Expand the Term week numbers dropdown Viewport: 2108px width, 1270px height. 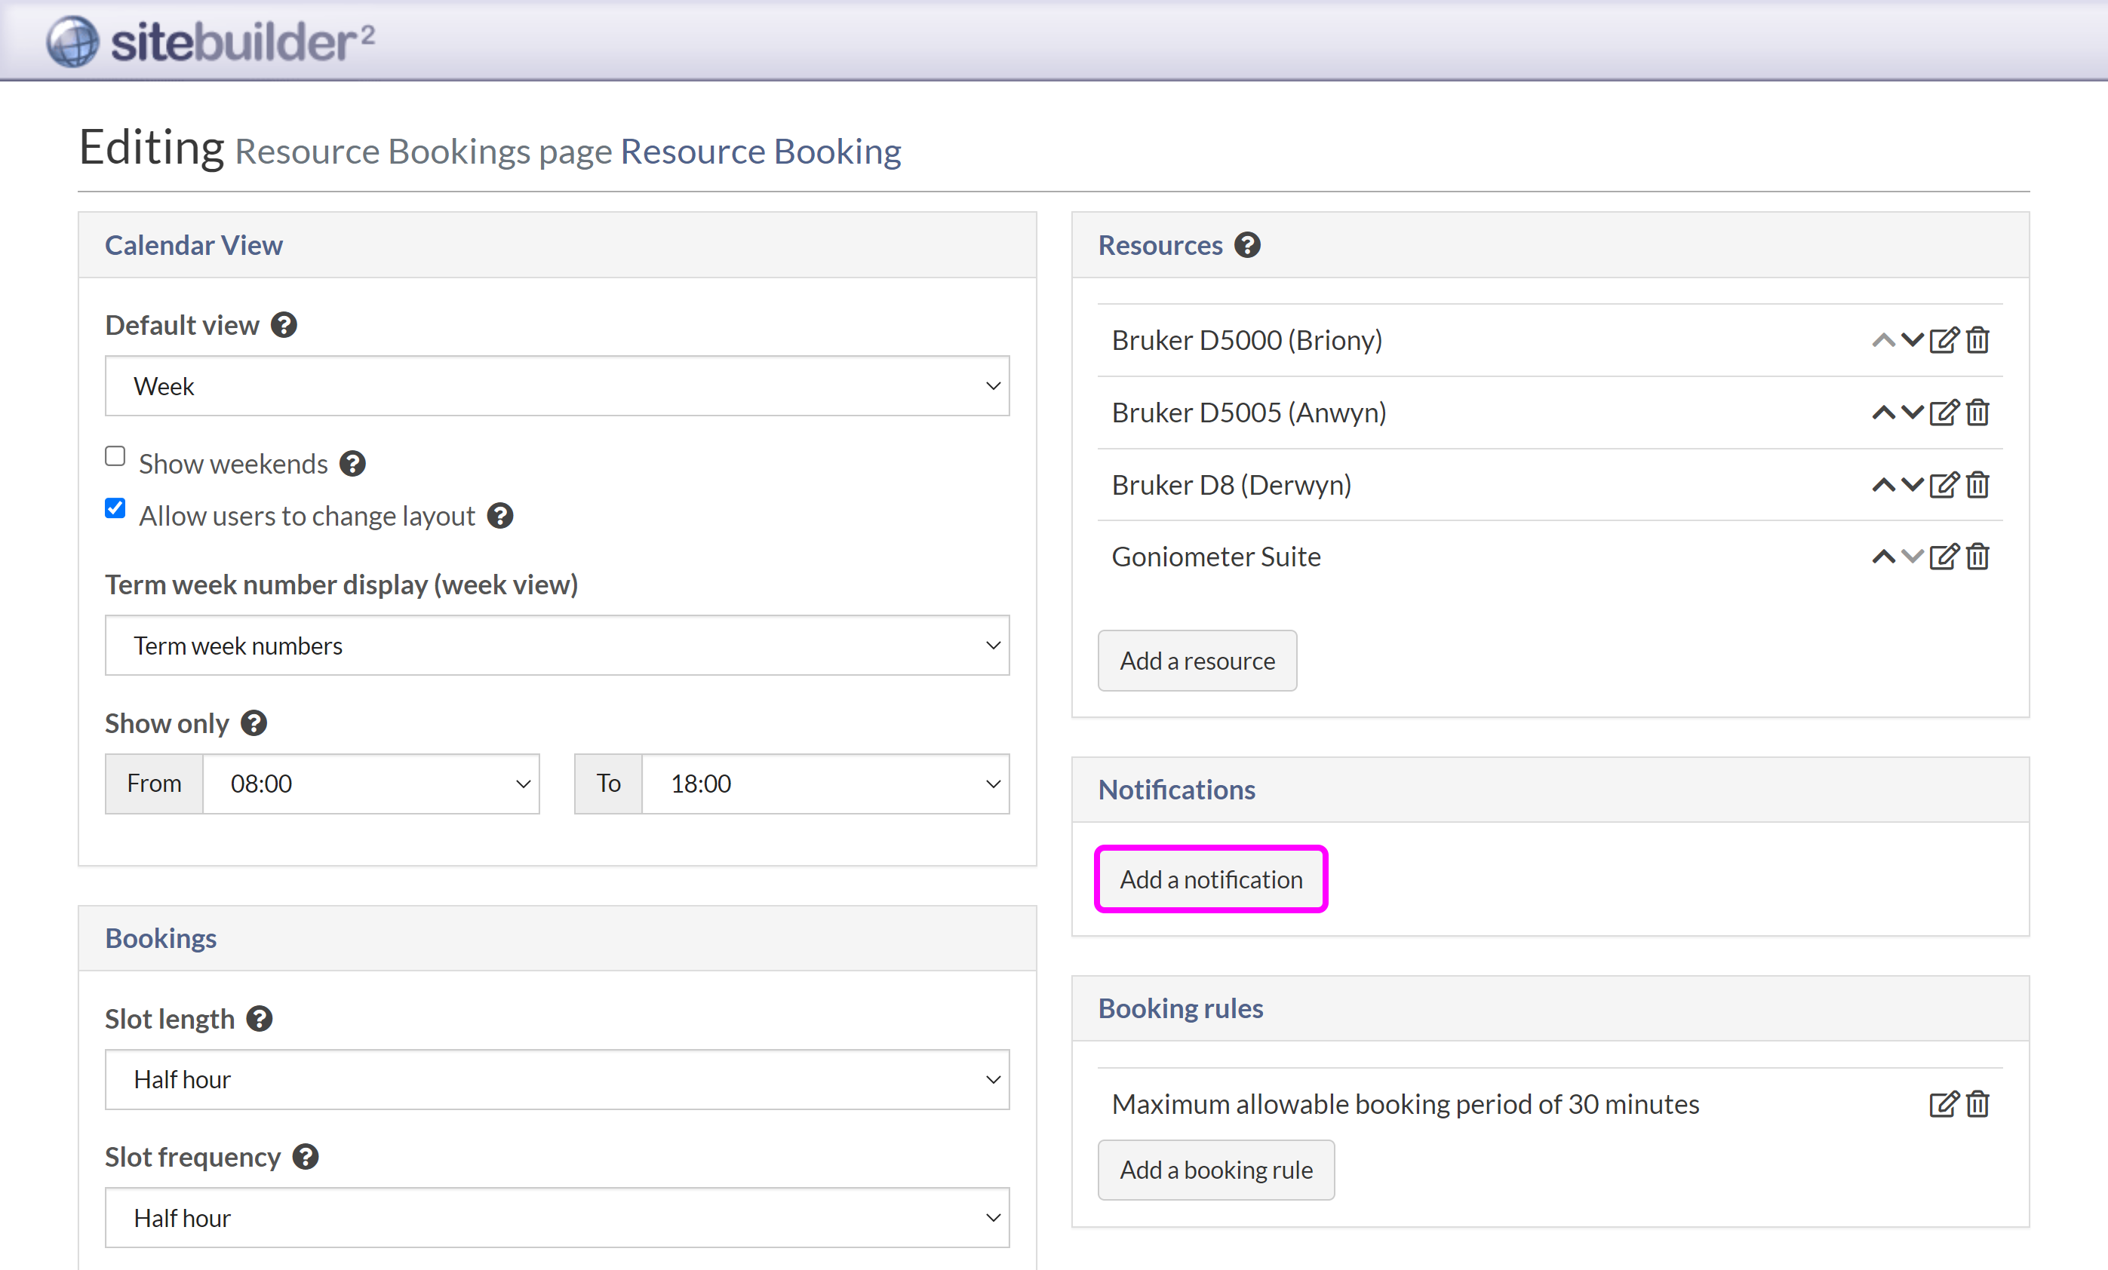(557, 646)
